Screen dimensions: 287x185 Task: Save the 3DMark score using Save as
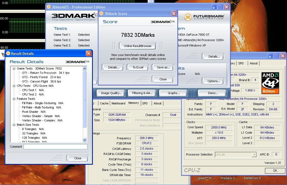pyautogui.click(x=163, y=67)
